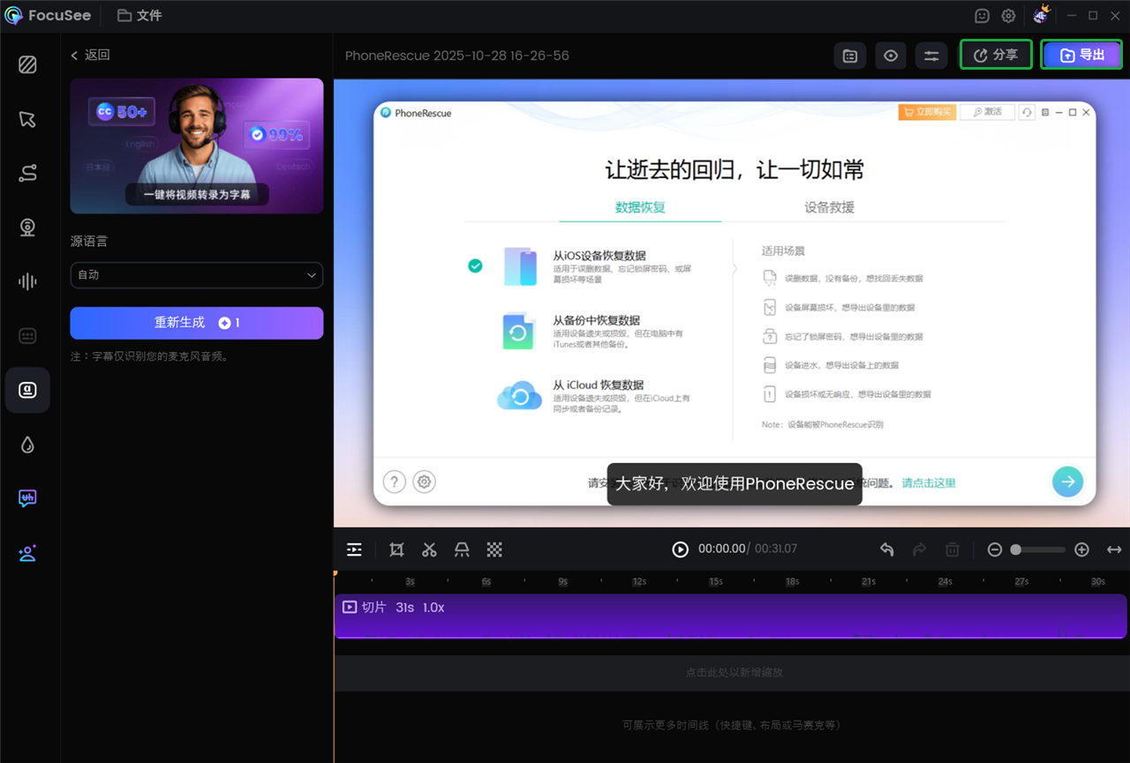Fit timeline to width with double arrow
Viewport: 1130px width, 763px height.
coord(1114,550)
